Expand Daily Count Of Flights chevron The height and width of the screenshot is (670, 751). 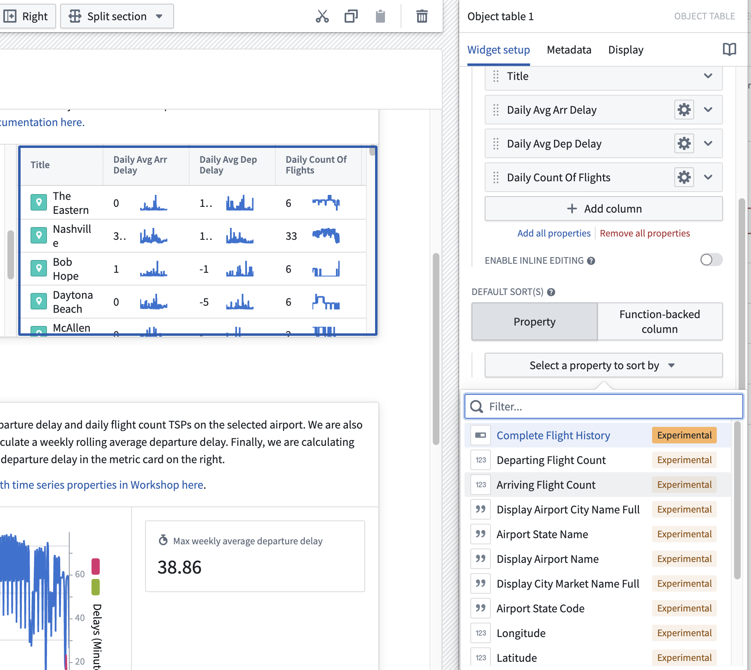click(708, 177)
